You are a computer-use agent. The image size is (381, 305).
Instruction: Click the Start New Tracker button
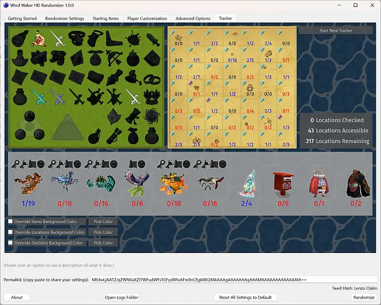point(335,31)
